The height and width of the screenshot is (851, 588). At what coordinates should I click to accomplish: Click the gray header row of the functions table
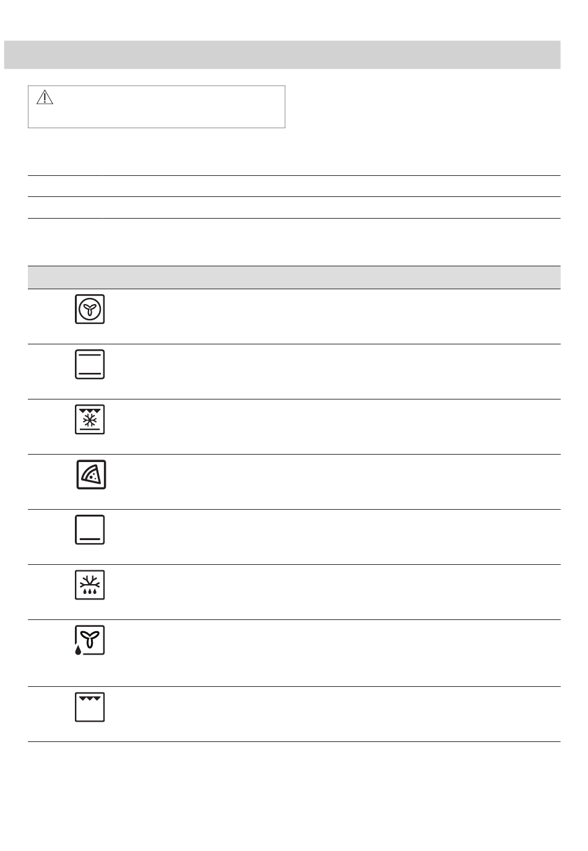[294, 277]
